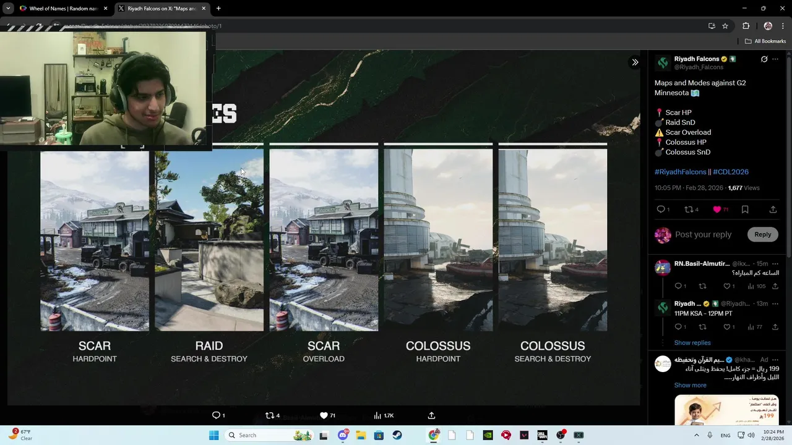
Task: Open Discord from the taskbar
Action: [343, 435]
